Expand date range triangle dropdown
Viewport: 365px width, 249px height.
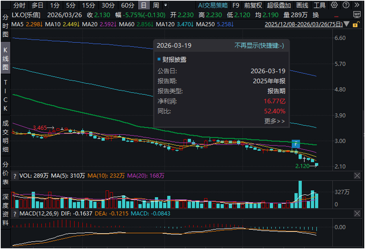tap(346, 24)
